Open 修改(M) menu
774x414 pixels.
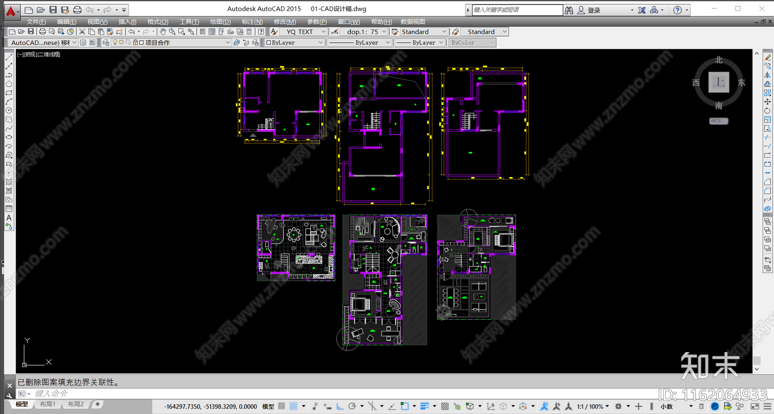tap(284, 22)
